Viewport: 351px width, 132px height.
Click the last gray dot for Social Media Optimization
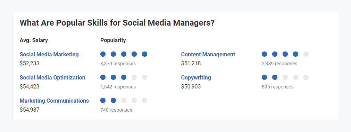pos(145,77)
